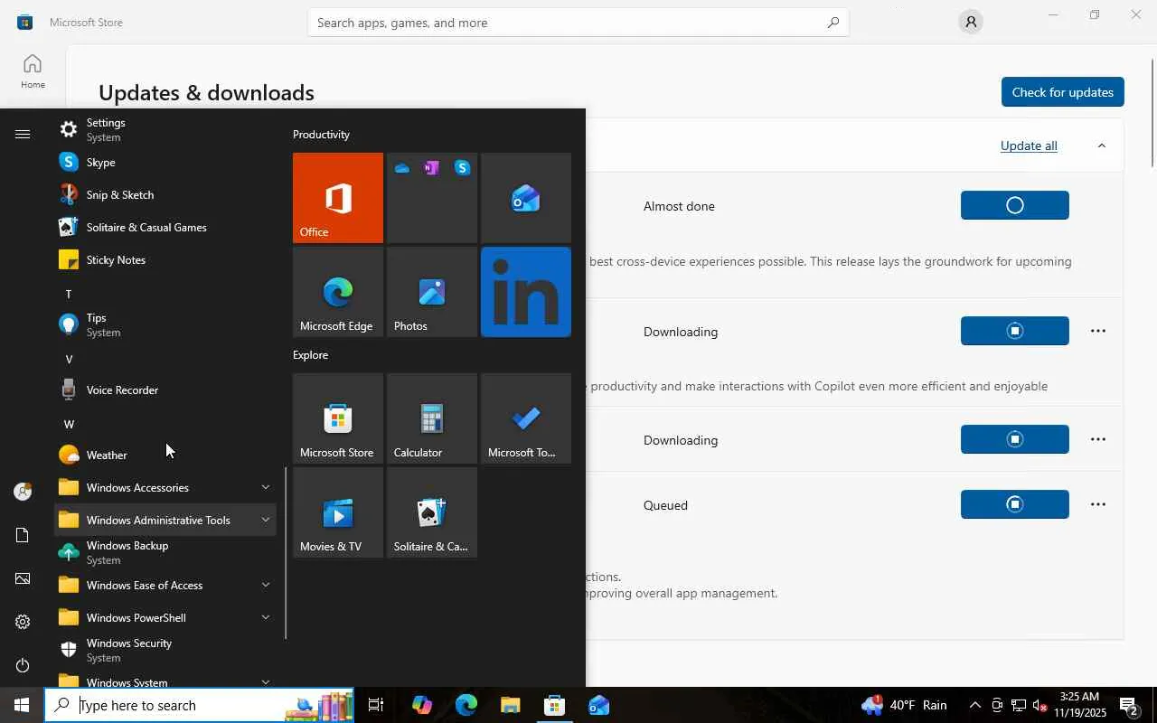
Task: Click the user account avatar in Start rail
Action: (23, 492)
